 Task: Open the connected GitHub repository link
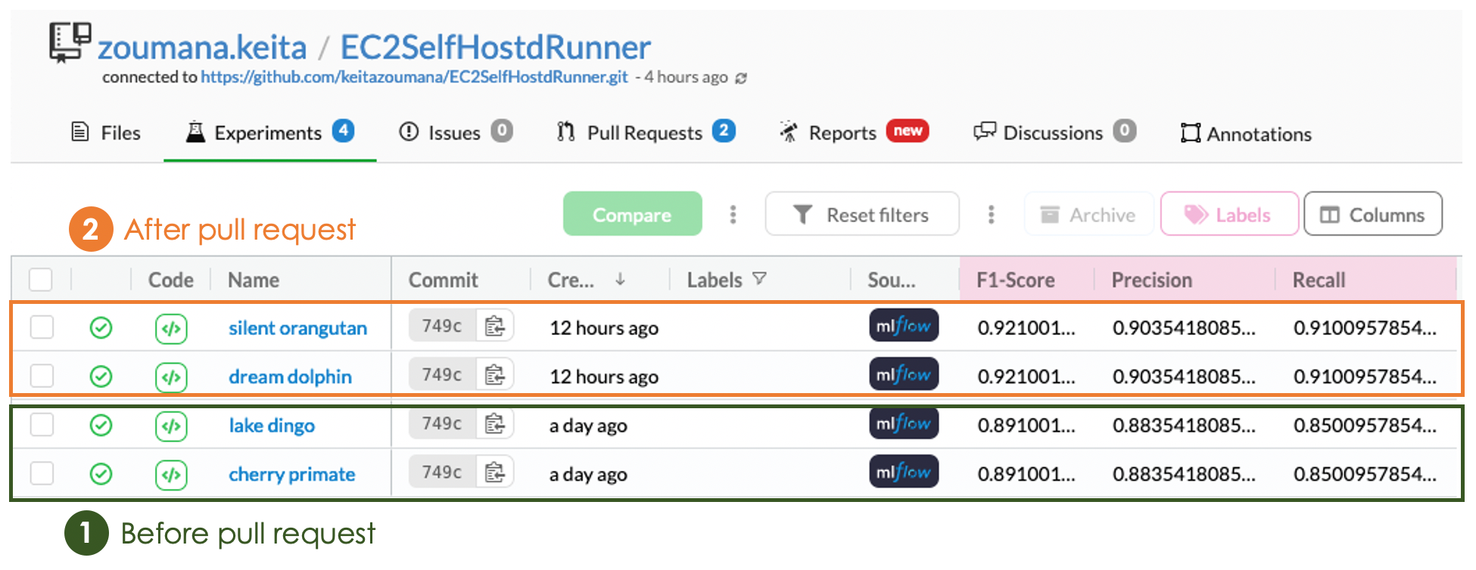tap(414, 77)
